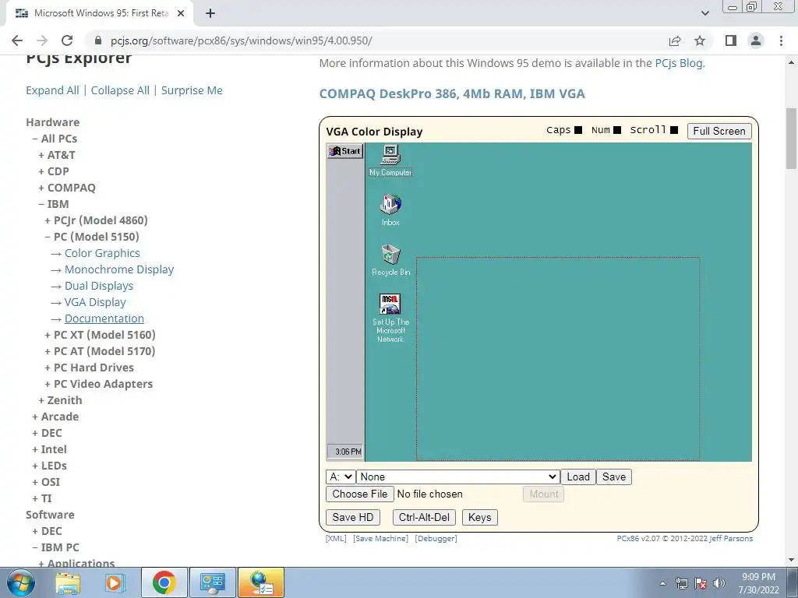This screenshot has width=798, height=598.
Task: Select the Microsoft Windows 95 browser tab
Action: tap(99, 14)
